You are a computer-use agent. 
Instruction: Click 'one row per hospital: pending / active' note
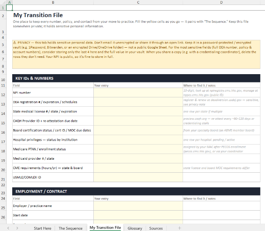(x=221, y=140)
